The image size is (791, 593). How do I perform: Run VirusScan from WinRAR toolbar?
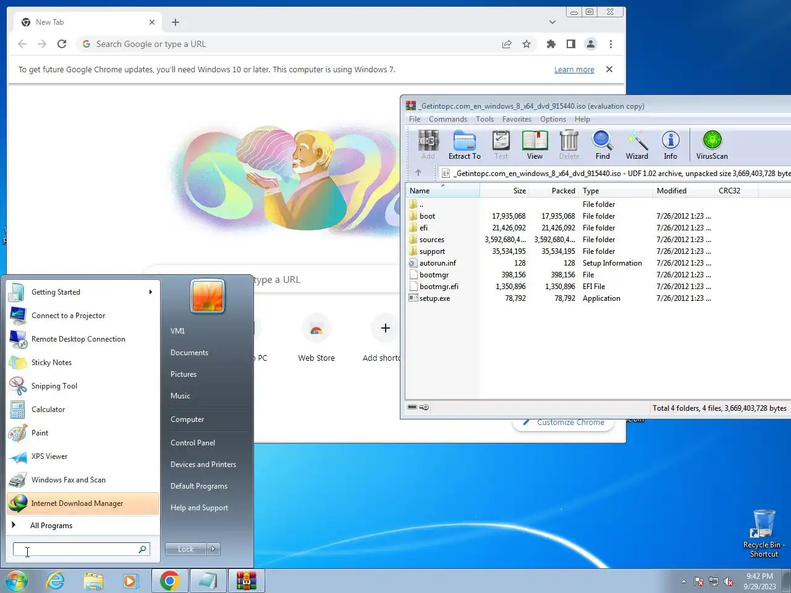click(x=712, y=145)
